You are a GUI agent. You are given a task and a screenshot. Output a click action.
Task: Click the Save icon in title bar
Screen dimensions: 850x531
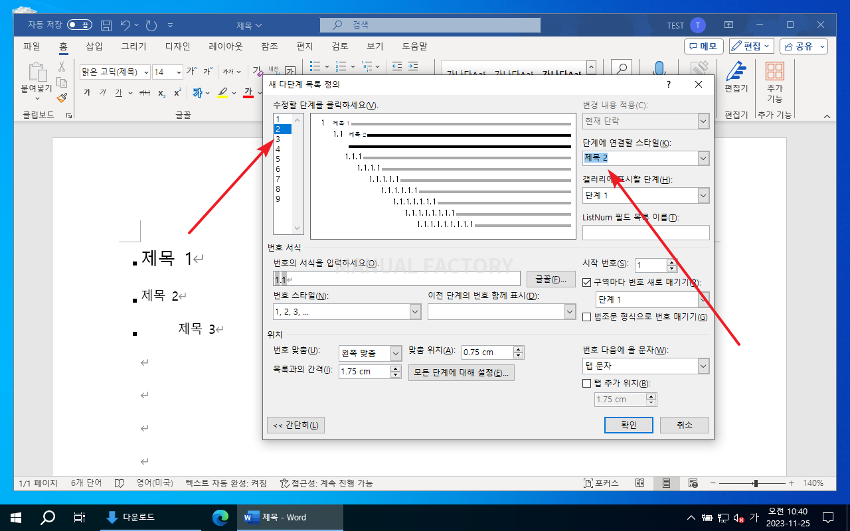tap(106, 25)
